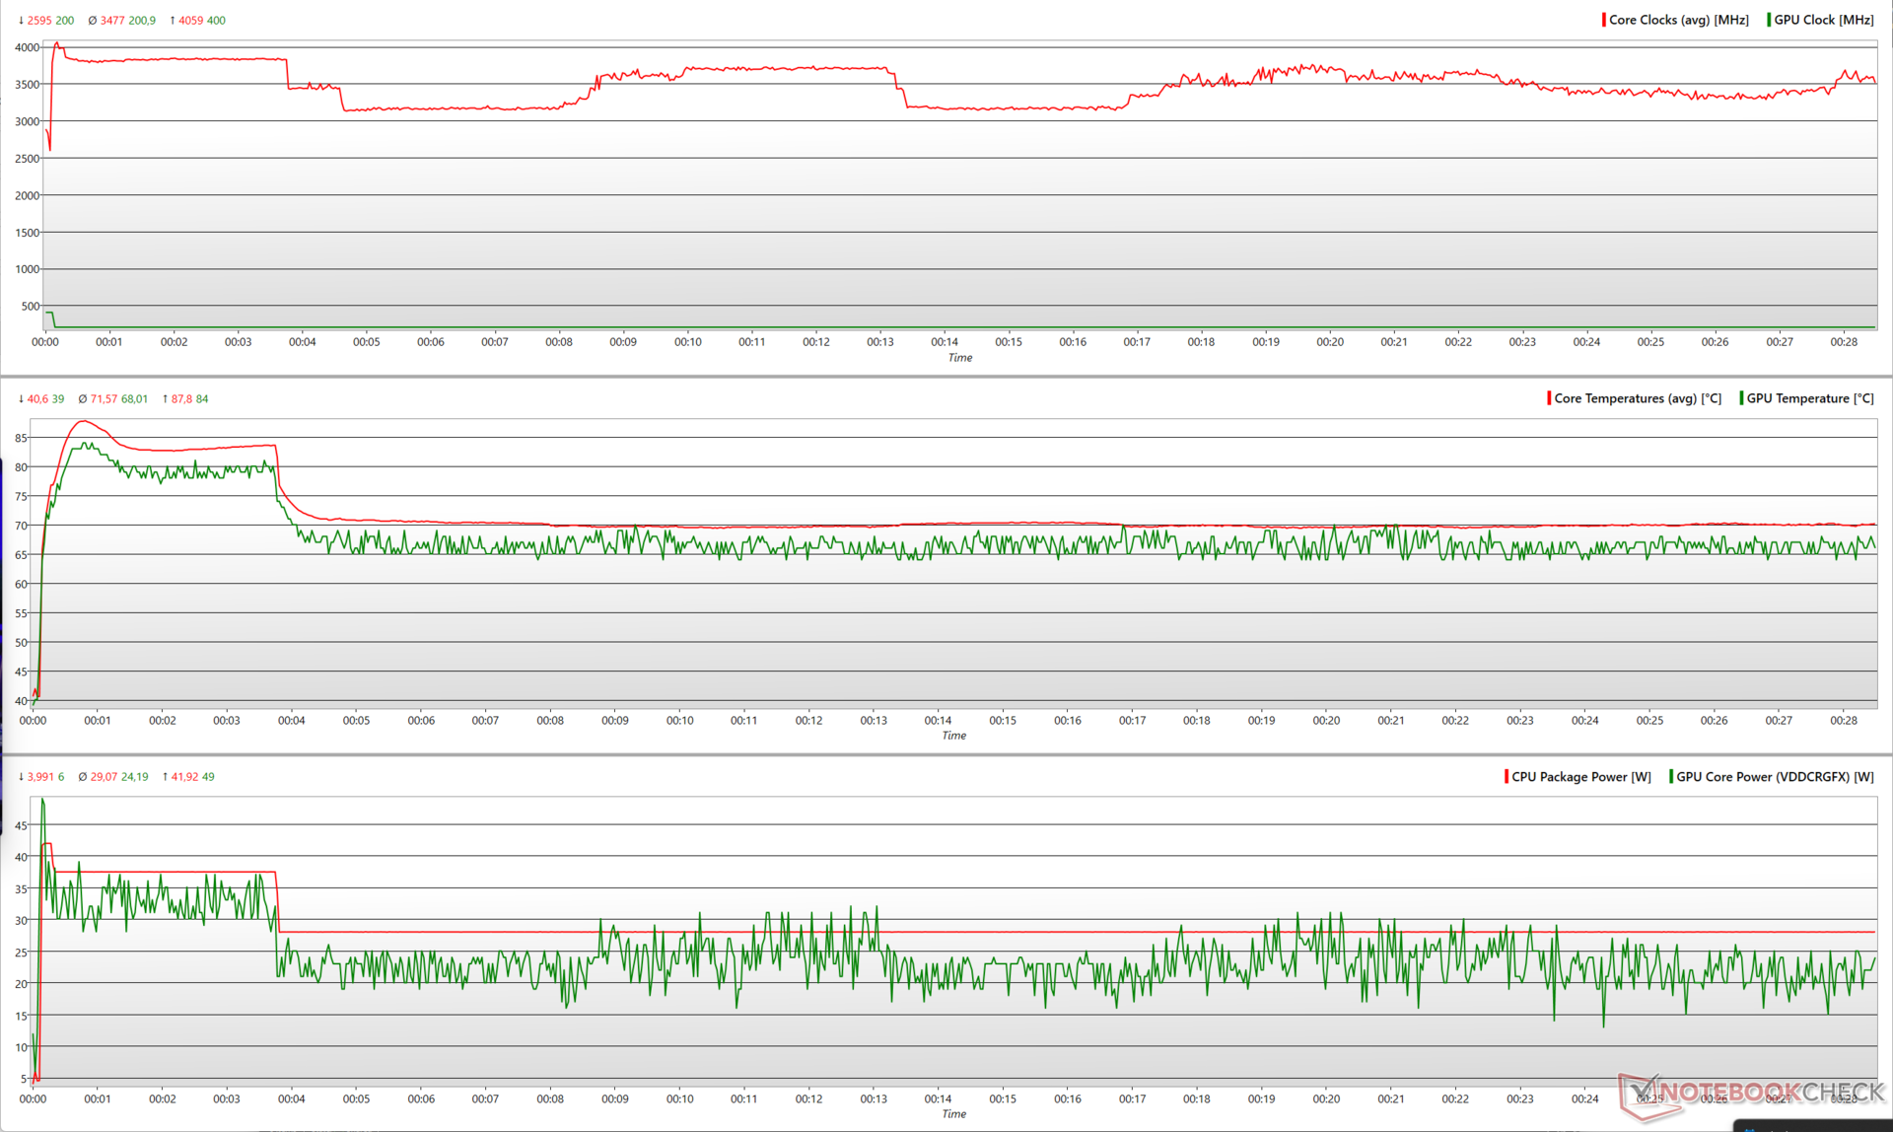
Task: Select the GPU Temperature [°C] legend label
Action: tap(1809, 398)
